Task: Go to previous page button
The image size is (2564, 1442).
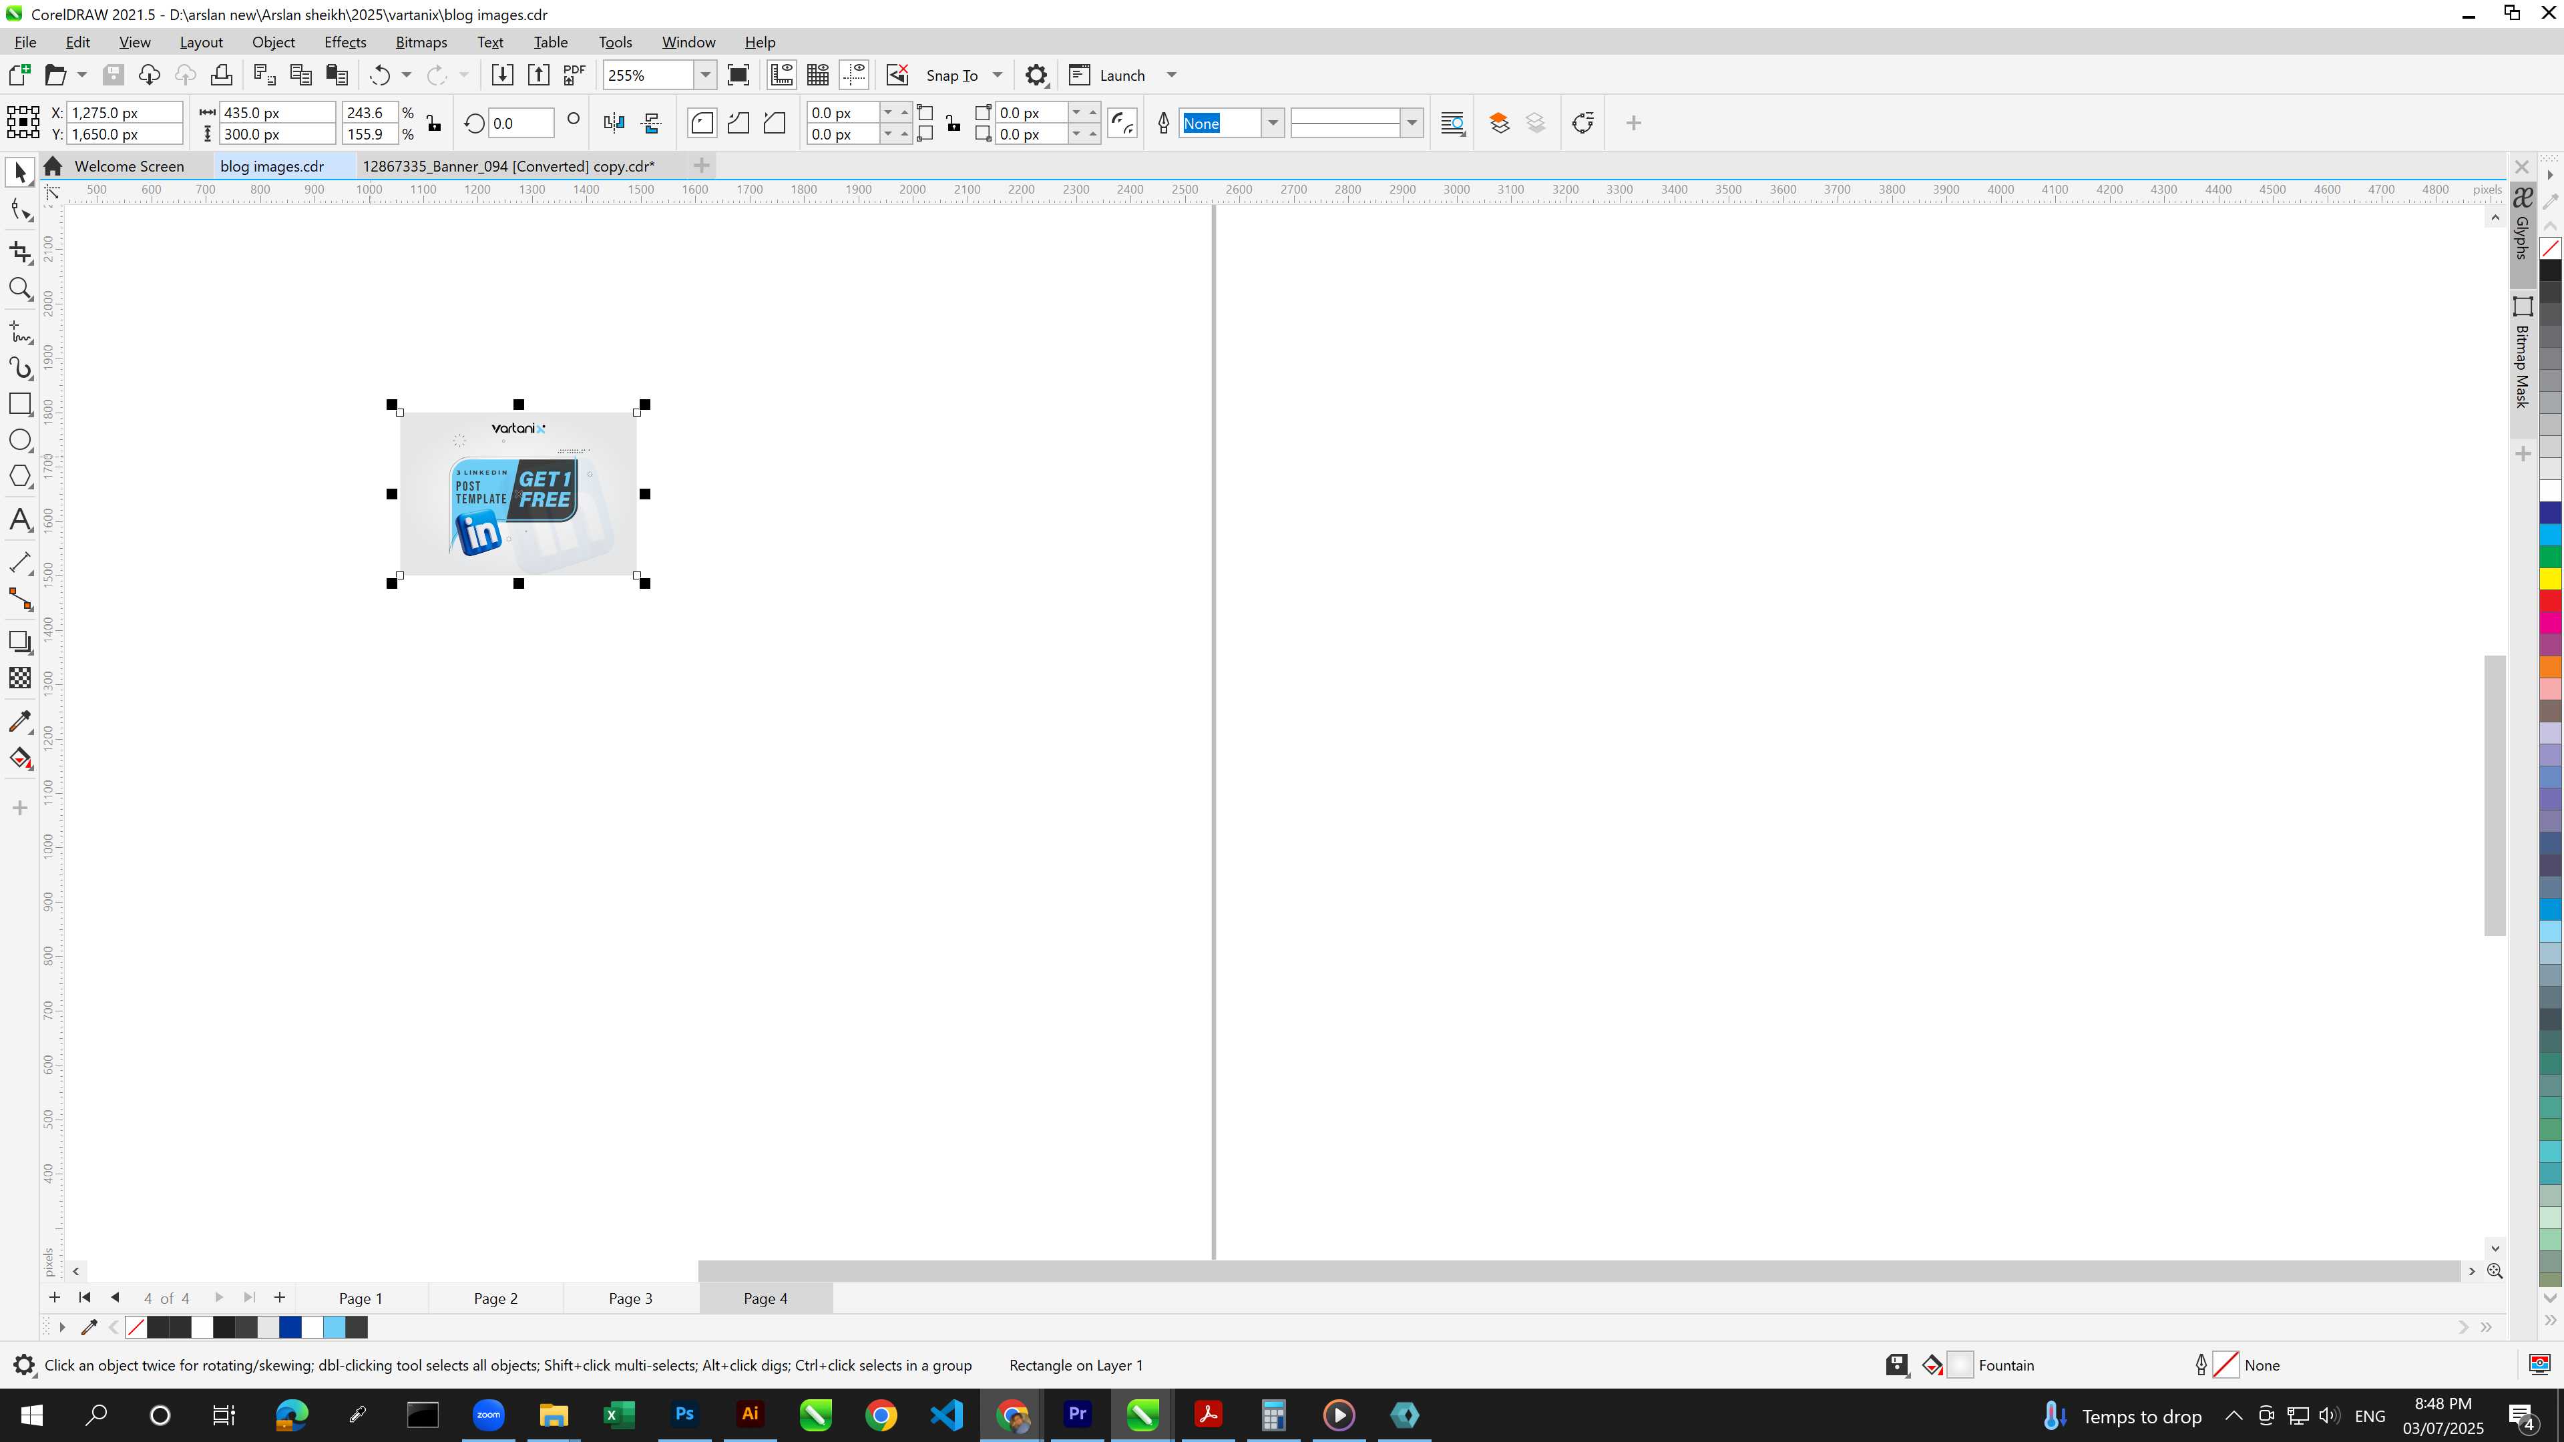Action: point(114,1298)
